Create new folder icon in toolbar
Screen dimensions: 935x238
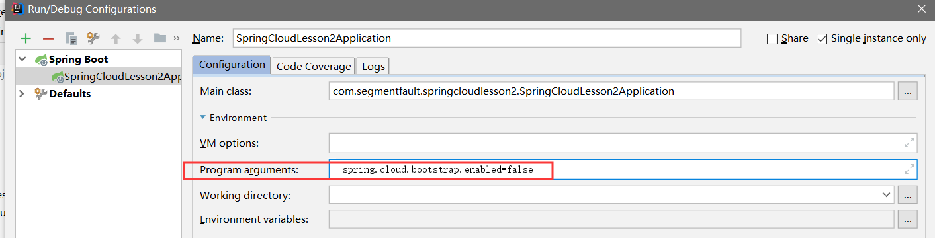coord(159,38)
